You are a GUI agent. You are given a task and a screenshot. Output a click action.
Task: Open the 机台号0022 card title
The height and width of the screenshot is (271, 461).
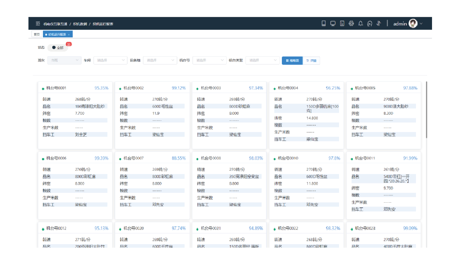288,228
